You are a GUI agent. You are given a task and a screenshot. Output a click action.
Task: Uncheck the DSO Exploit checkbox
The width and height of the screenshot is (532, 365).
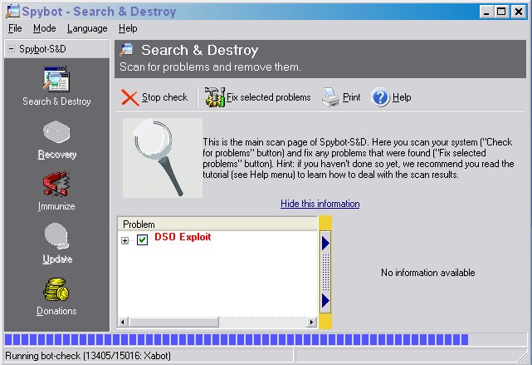tap(142, 240)
